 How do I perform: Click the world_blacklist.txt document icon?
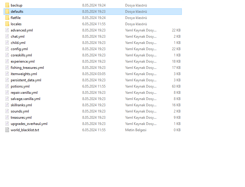click(7, 130)
